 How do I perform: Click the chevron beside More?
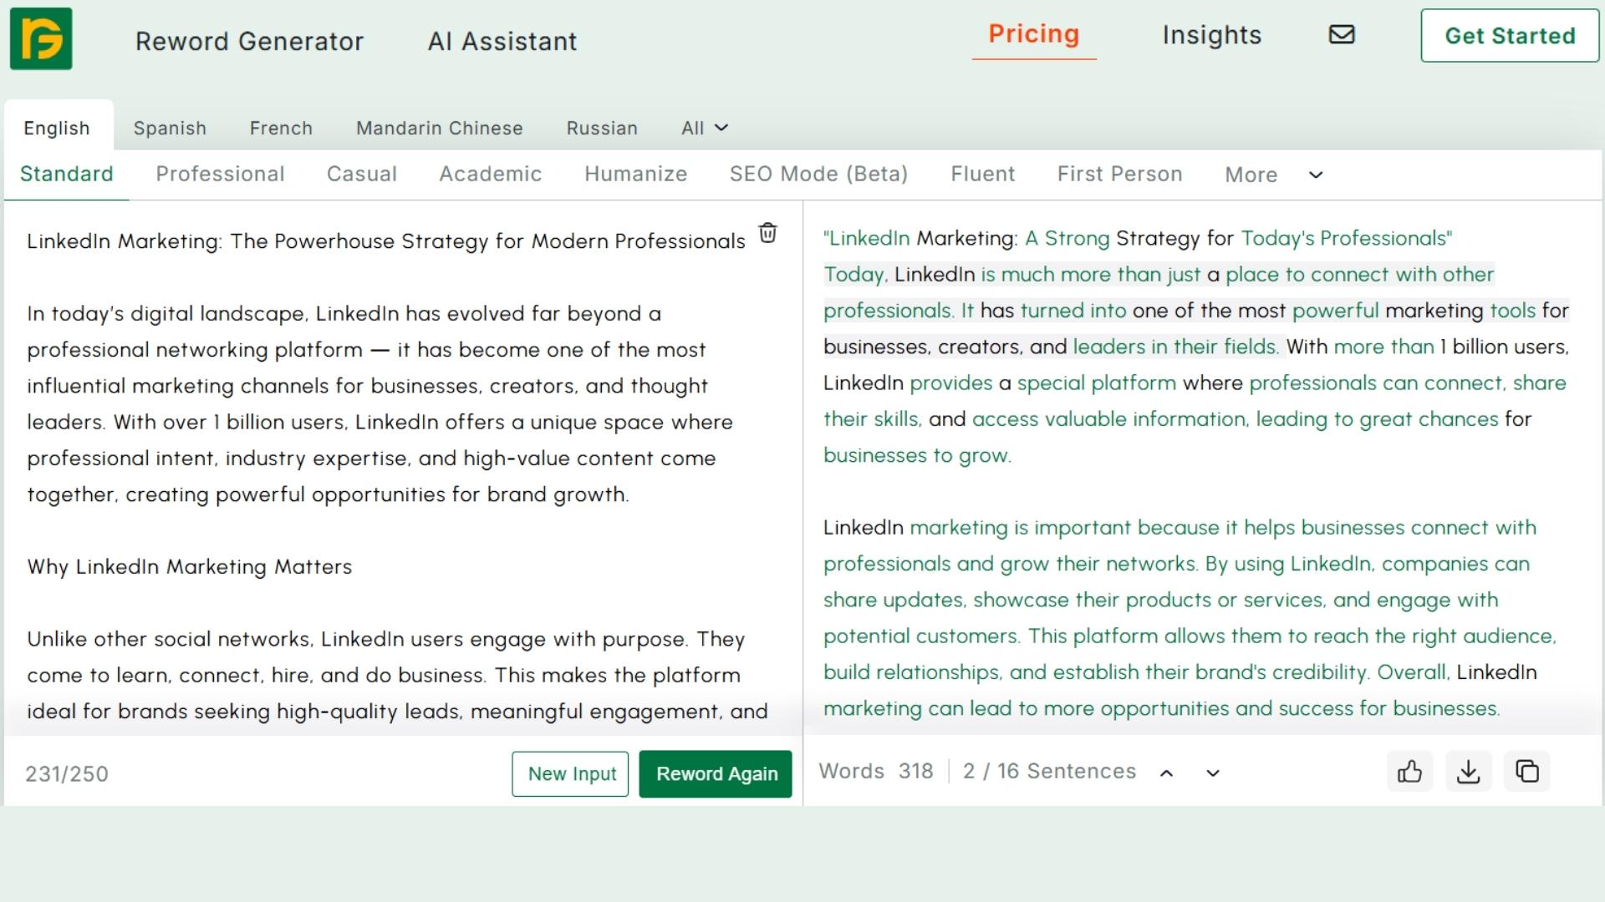coord(1316,175)
